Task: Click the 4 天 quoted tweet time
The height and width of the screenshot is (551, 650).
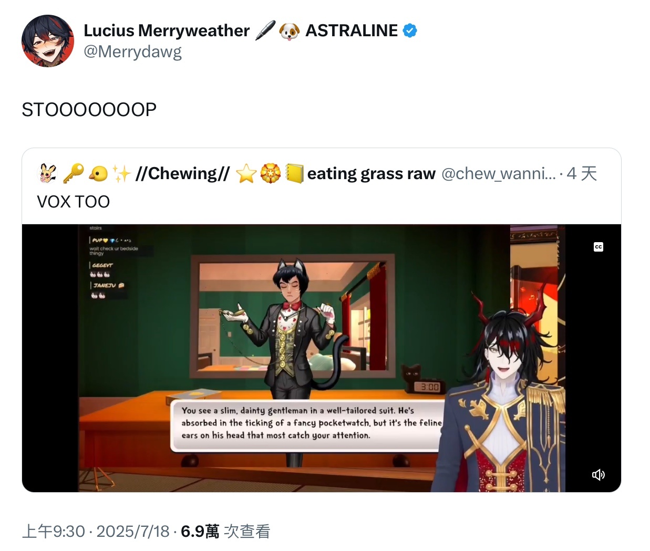Action: click(582, 173)
